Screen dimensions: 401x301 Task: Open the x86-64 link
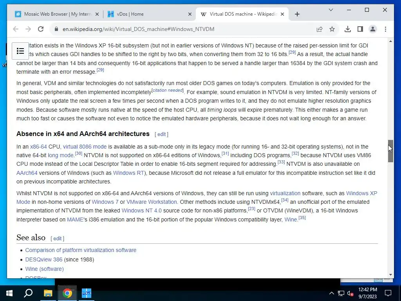tap(38, 147)
